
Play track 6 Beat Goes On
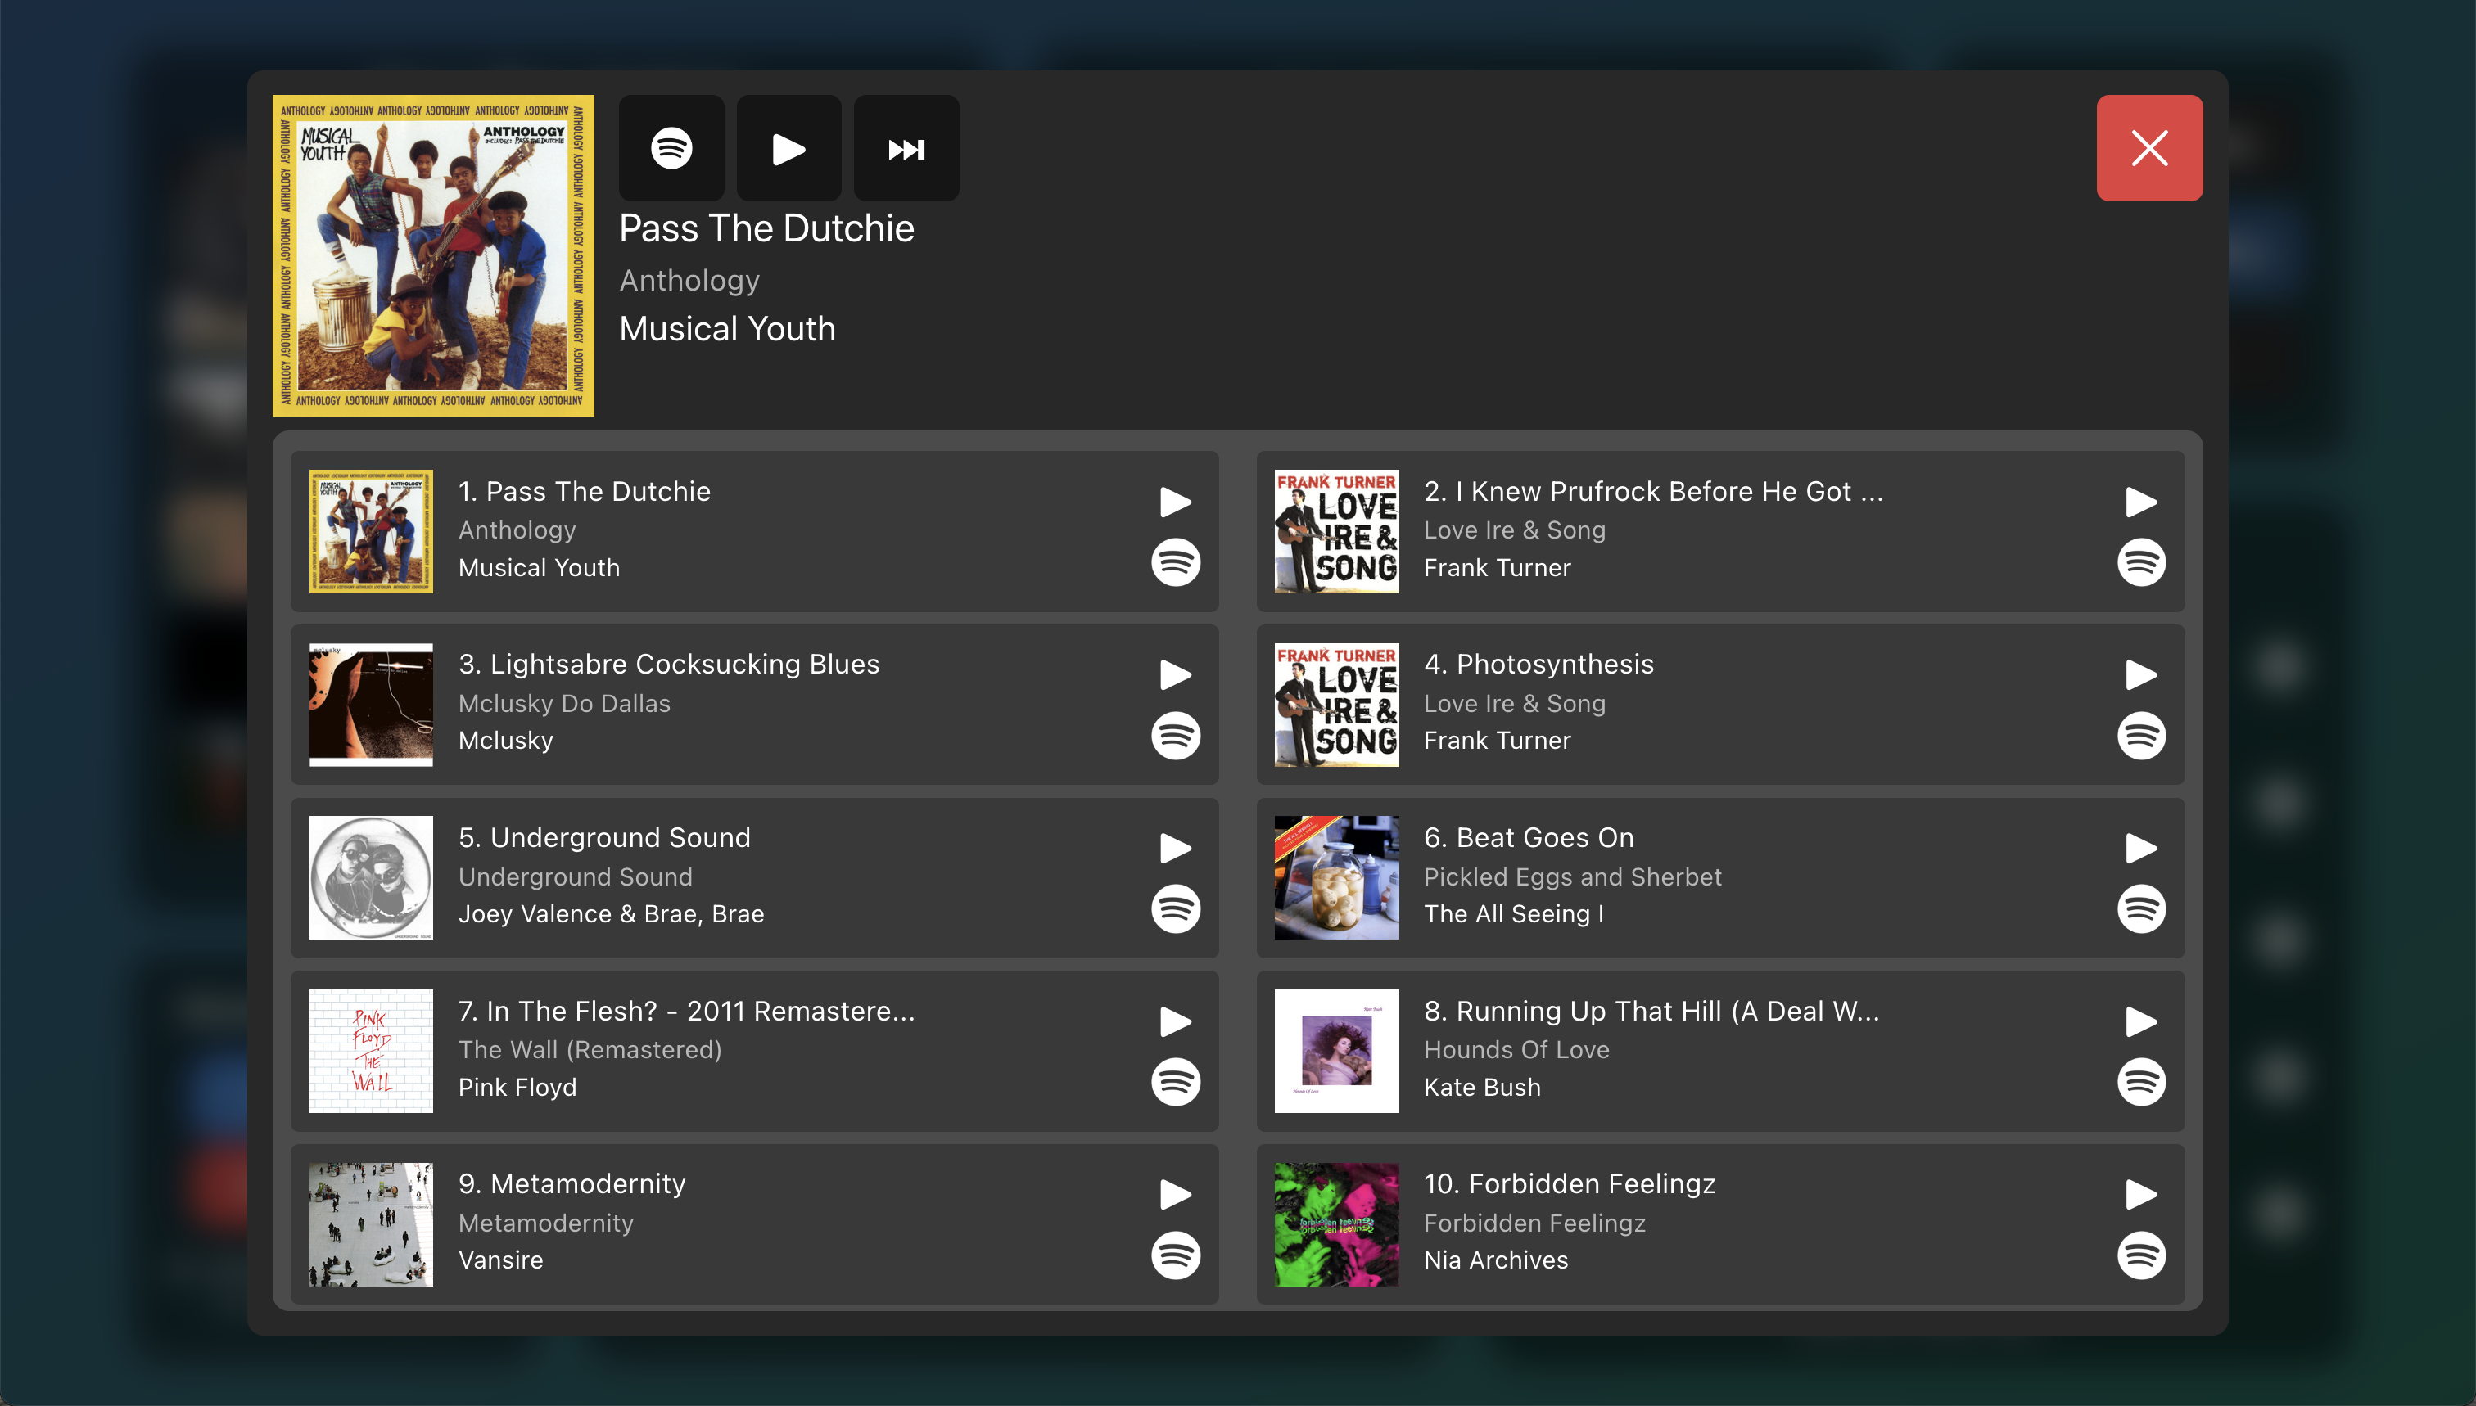2142,848
